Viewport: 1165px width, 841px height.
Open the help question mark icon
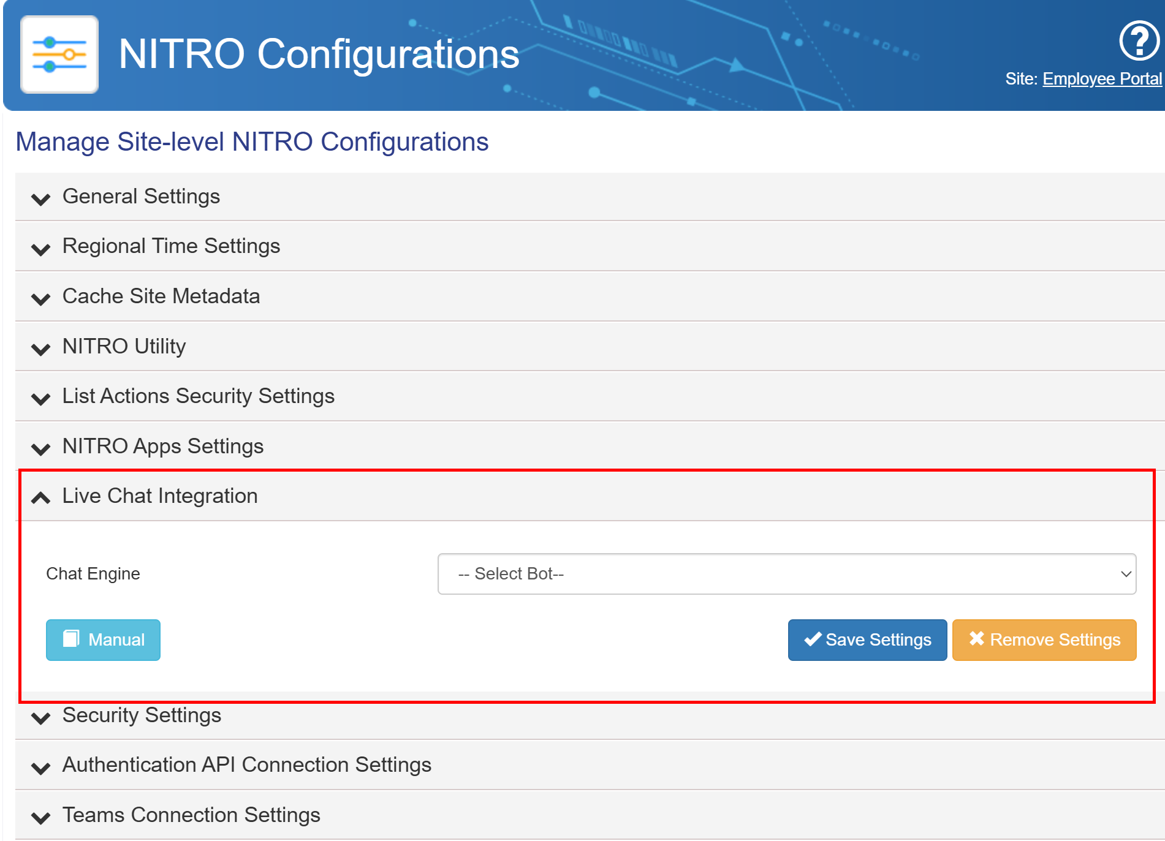1139,41
